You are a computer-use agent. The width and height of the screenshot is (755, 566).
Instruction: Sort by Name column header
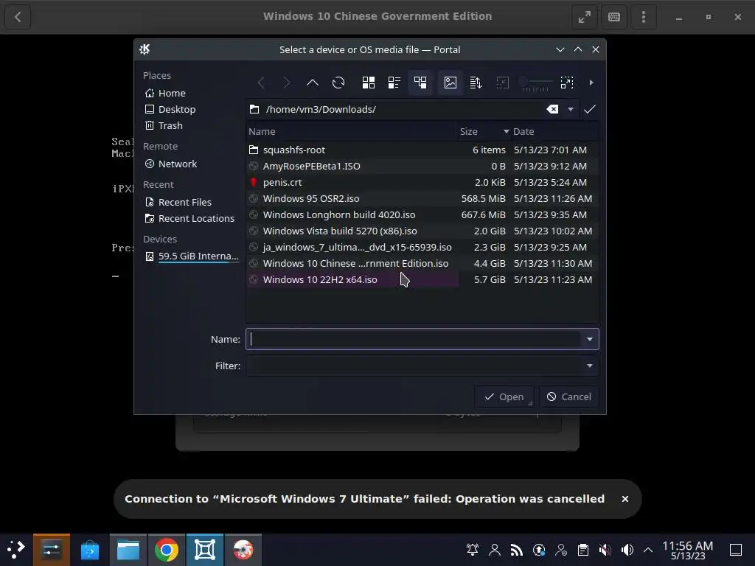tap(352, 131)
